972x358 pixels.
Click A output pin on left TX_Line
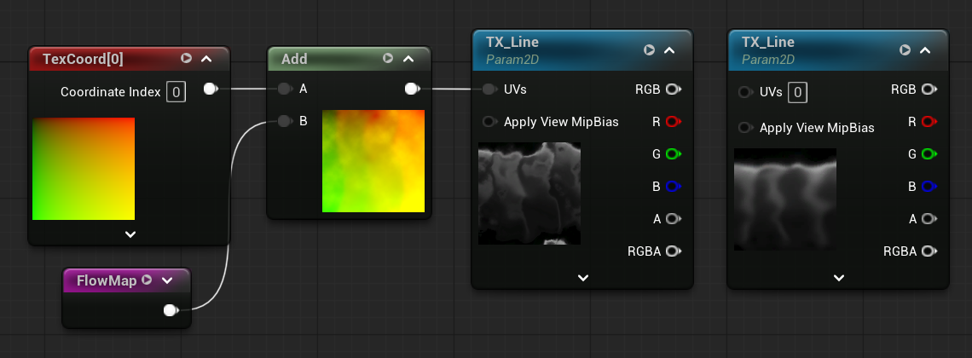tap(674, 219)
